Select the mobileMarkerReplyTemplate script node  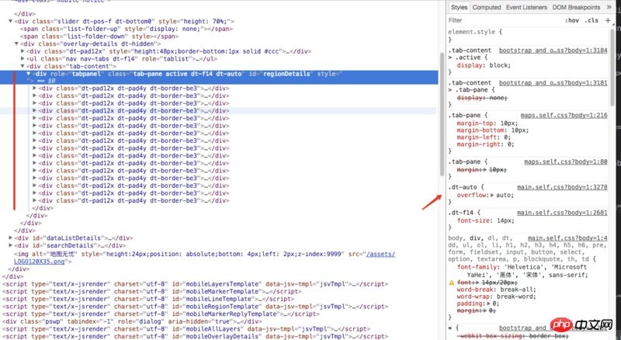pyautogui.click(x=161, y=314)
